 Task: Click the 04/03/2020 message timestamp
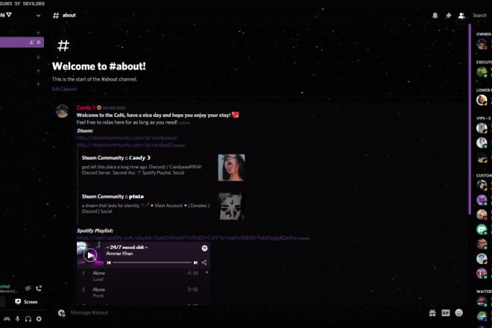coord(114,108)
